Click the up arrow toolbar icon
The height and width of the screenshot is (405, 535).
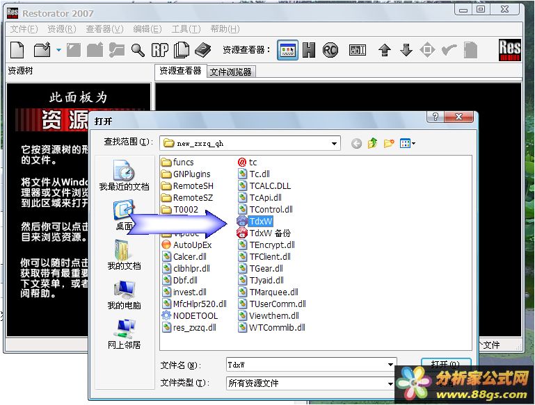[385, 50]
